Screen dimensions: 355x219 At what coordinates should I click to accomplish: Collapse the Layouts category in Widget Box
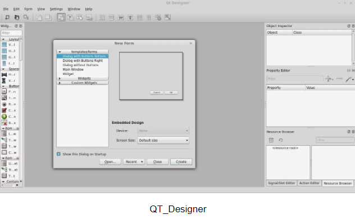click(3, 39)
